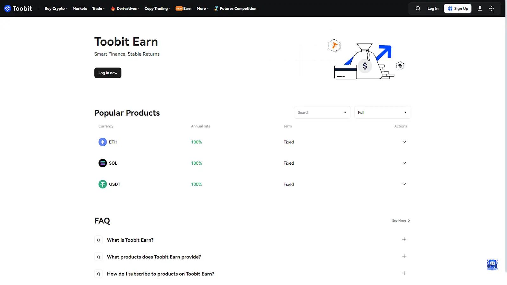
Task: Expand "What products does Toobit Earn provide?"
Action: pos(404,256)
